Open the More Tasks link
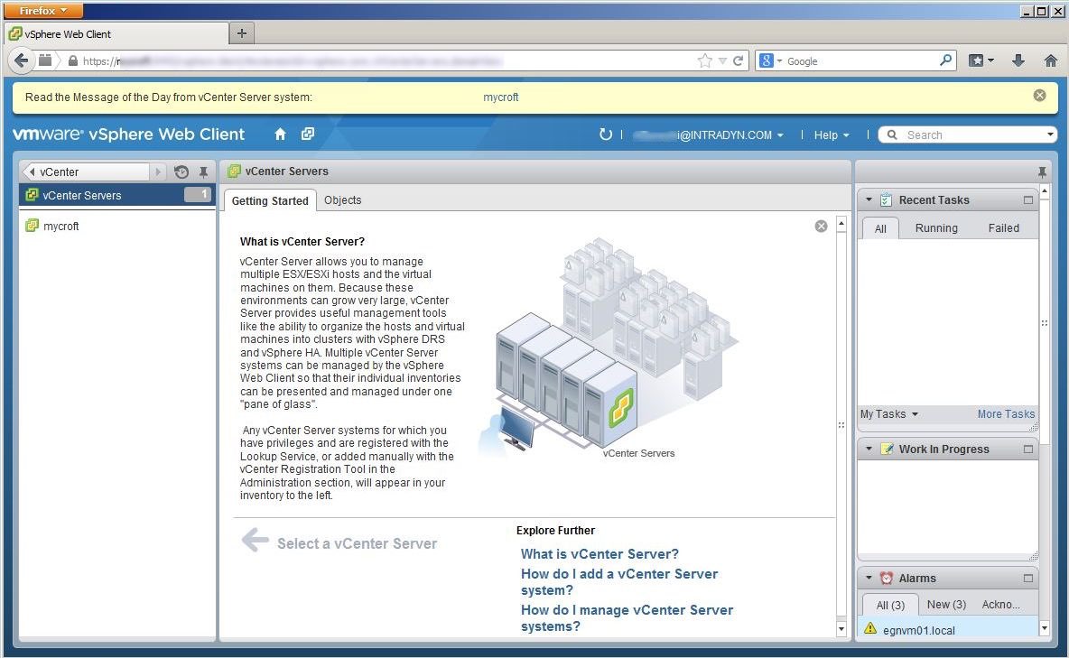The image size is (1069, 658). click(1006, 414)
